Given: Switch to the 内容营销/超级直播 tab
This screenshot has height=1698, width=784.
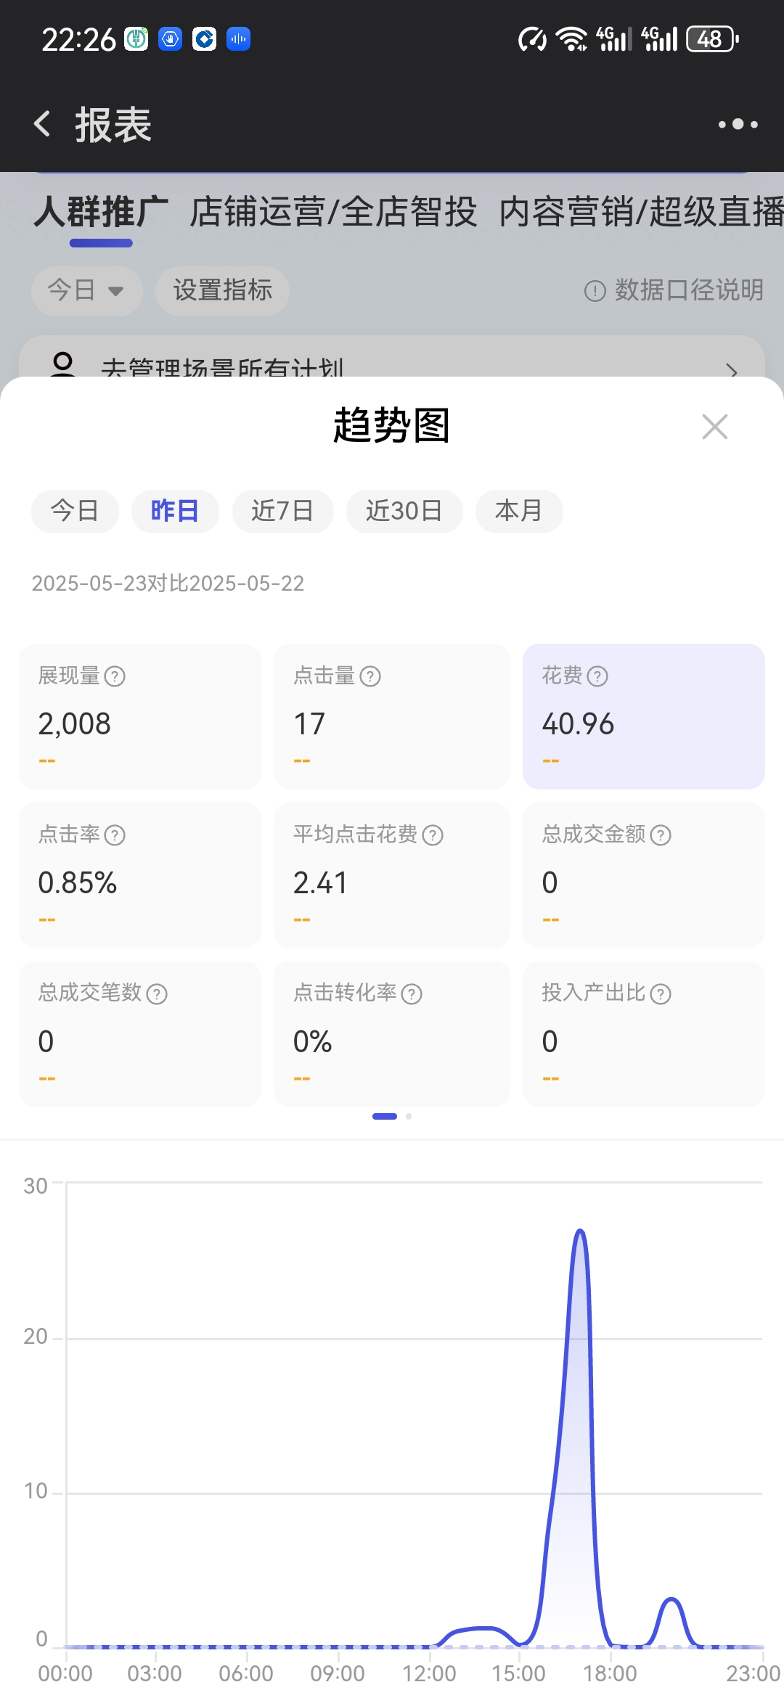Looking at the screenshot, I should click(x=640, y=213).
